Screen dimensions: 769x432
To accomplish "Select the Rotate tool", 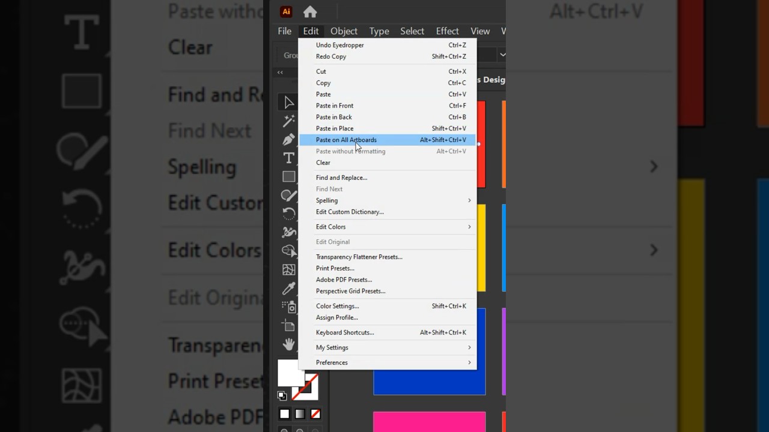I will point(289,214).
